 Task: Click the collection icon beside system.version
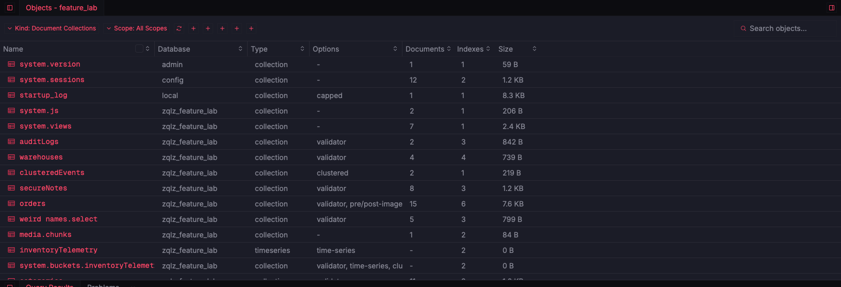pos(11,65)
